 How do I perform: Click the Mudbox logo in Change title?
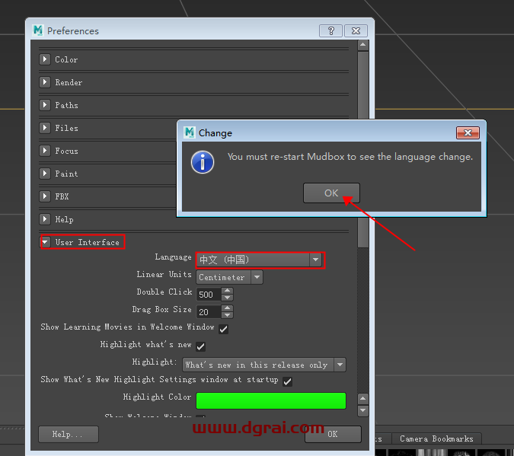click(x=189, y=132)
